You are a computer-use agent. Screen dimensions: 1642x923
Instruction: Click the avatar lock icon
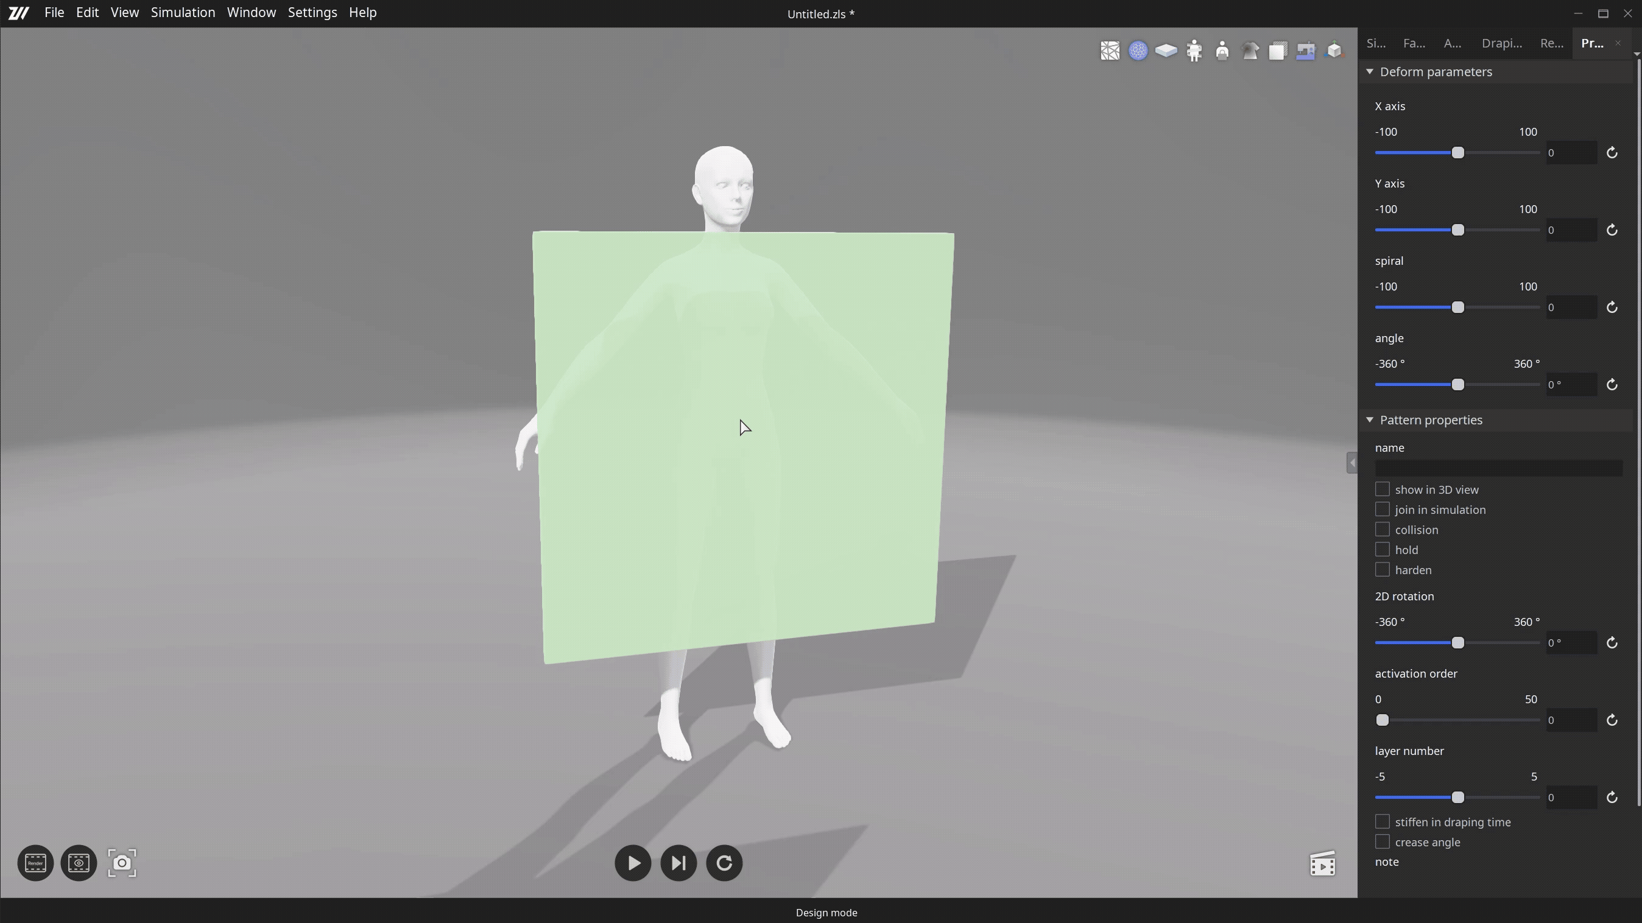1222,51
